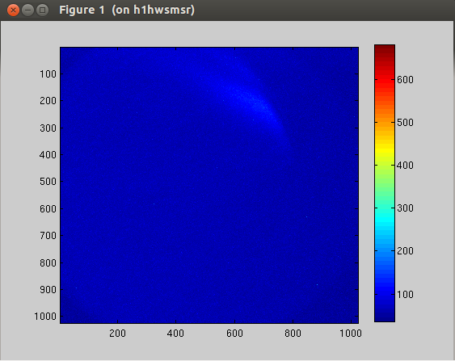
Task: Click the colorbar label 400
Action: coord(405,166)
